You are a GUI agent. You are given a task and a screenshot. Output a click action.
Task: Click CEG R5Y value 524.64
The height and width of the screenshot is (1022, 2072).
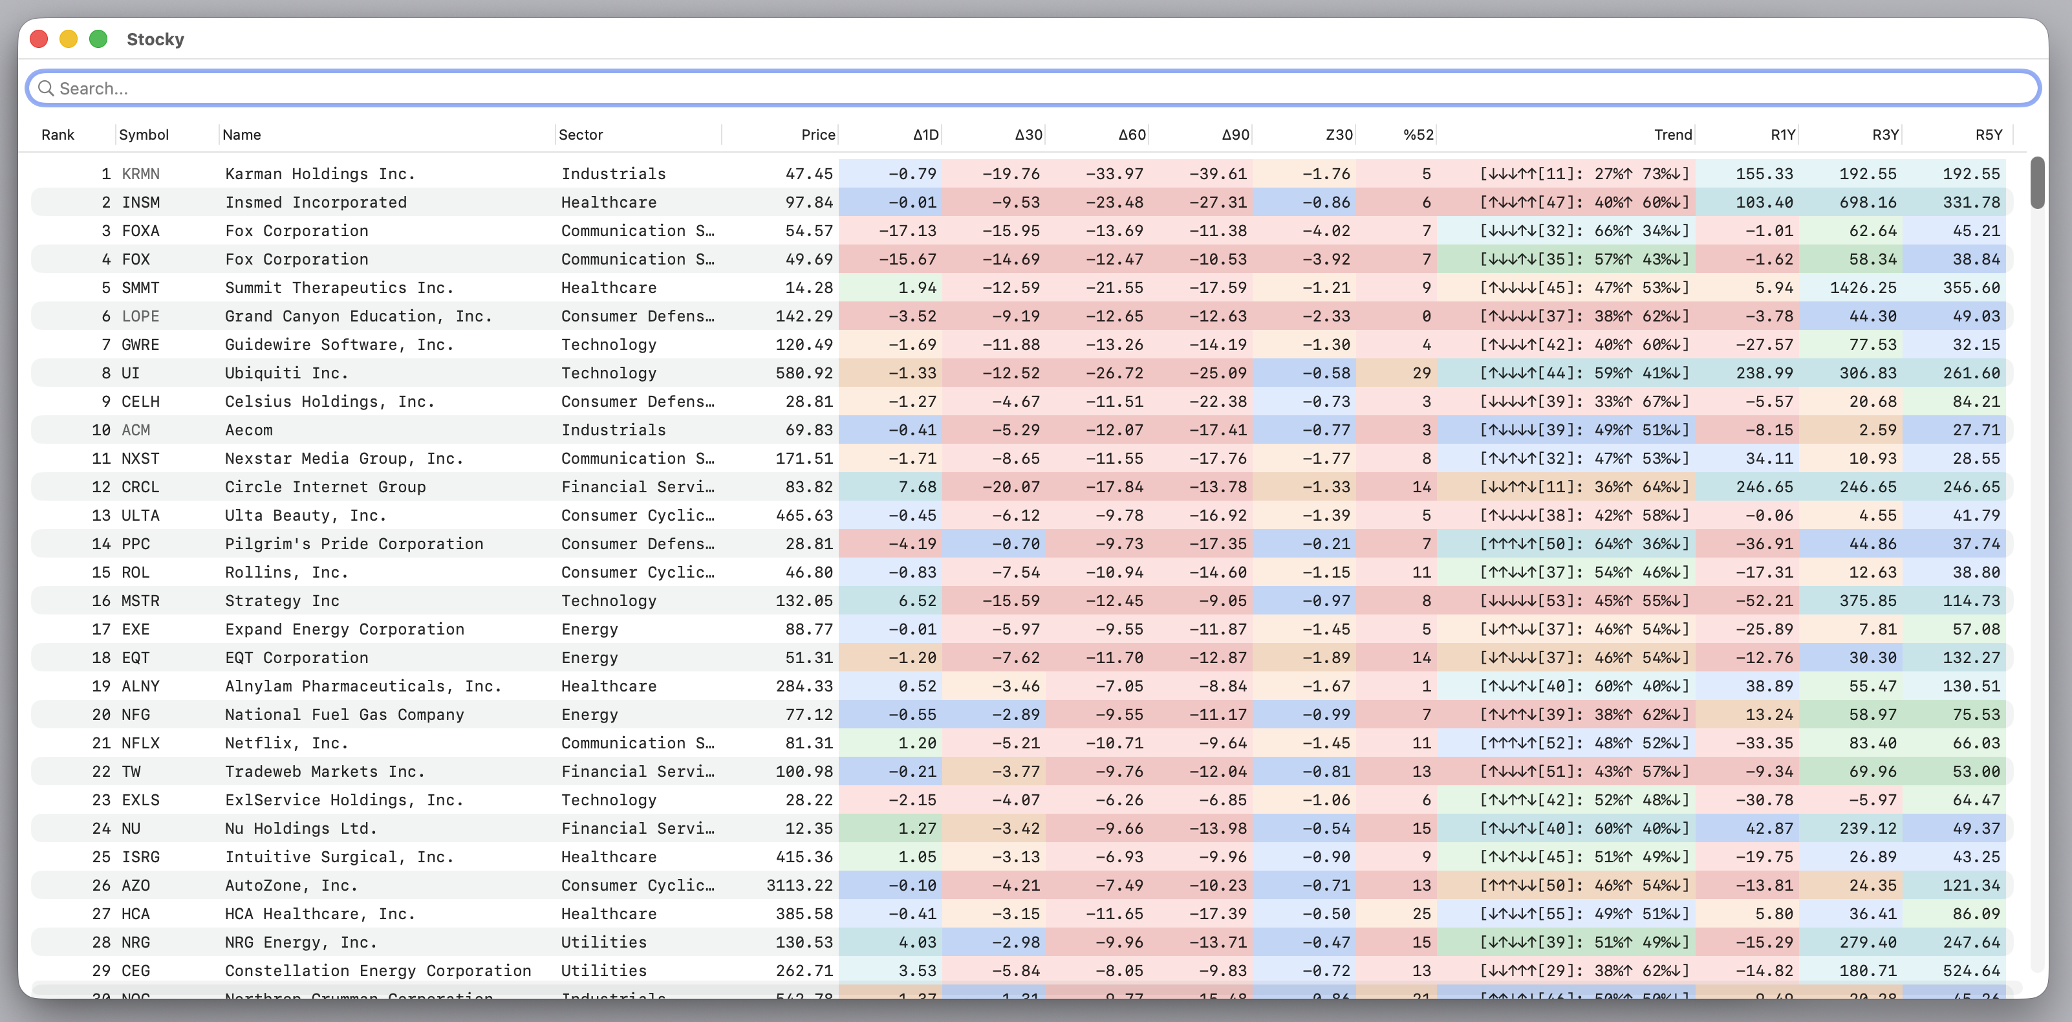[x=1970, y=972]
